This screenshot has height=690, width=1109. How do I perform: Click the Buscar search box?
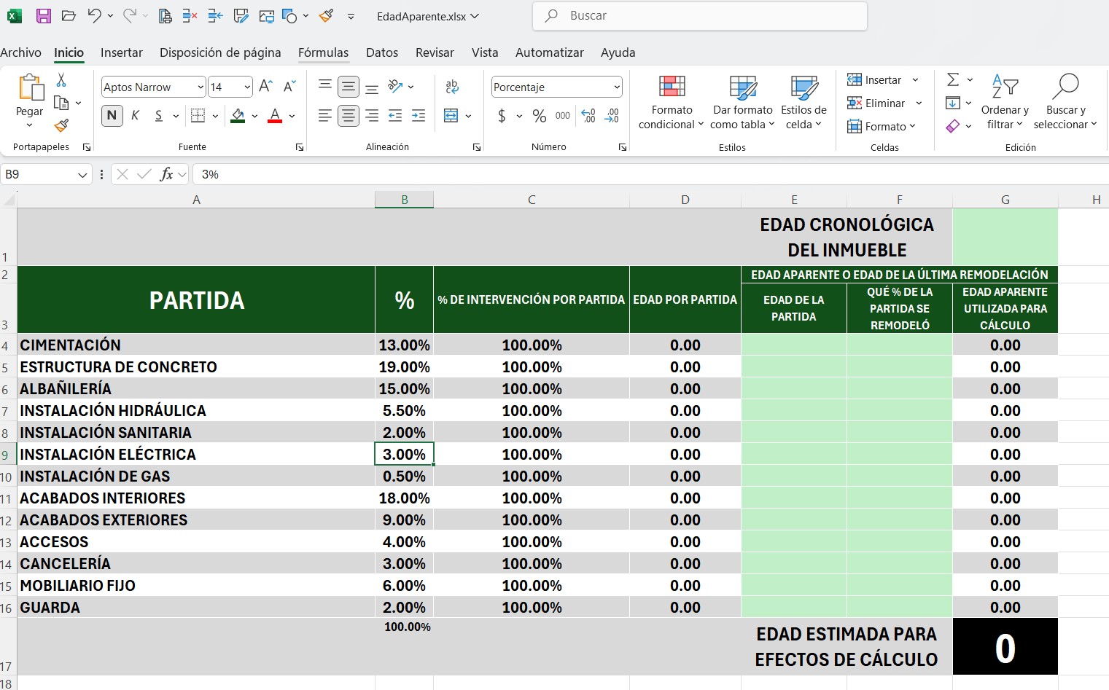(x=700, y=16)
